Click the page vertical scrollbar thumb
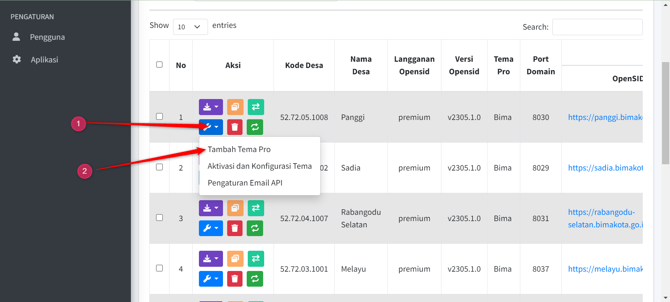670x302 pixels. pos(665,113)
